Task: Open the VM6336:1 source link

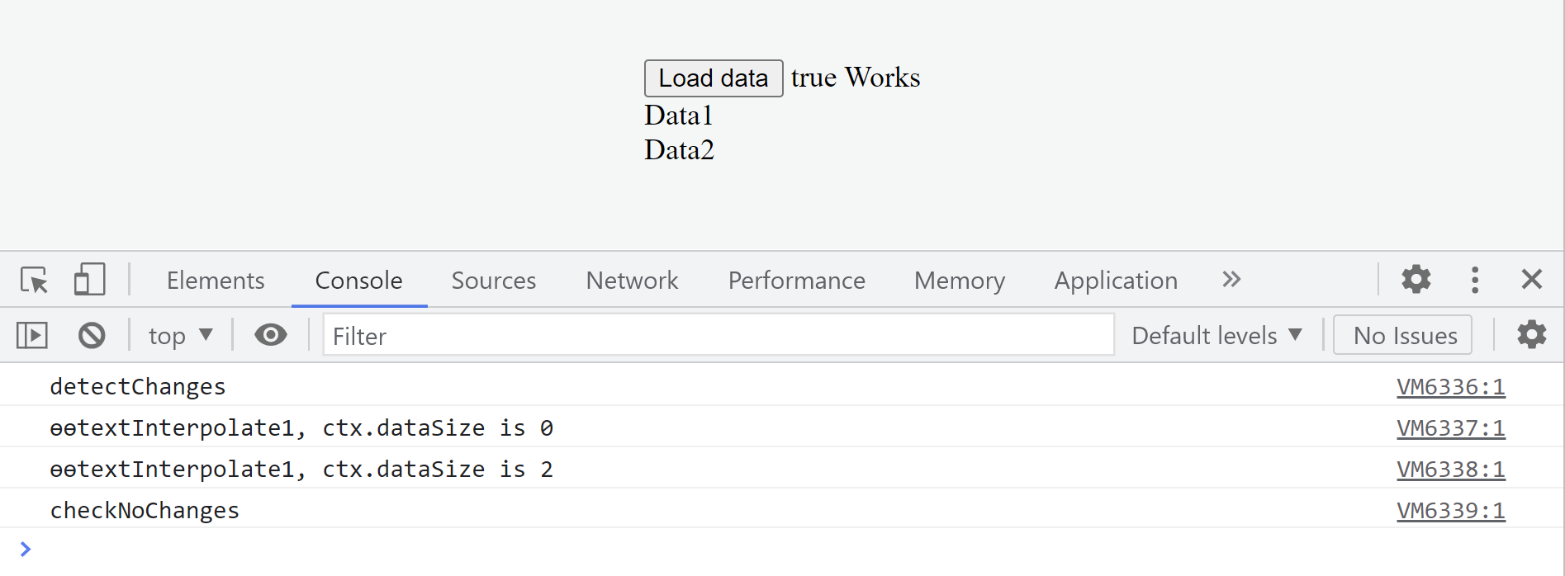Action: coord(1450,387)
